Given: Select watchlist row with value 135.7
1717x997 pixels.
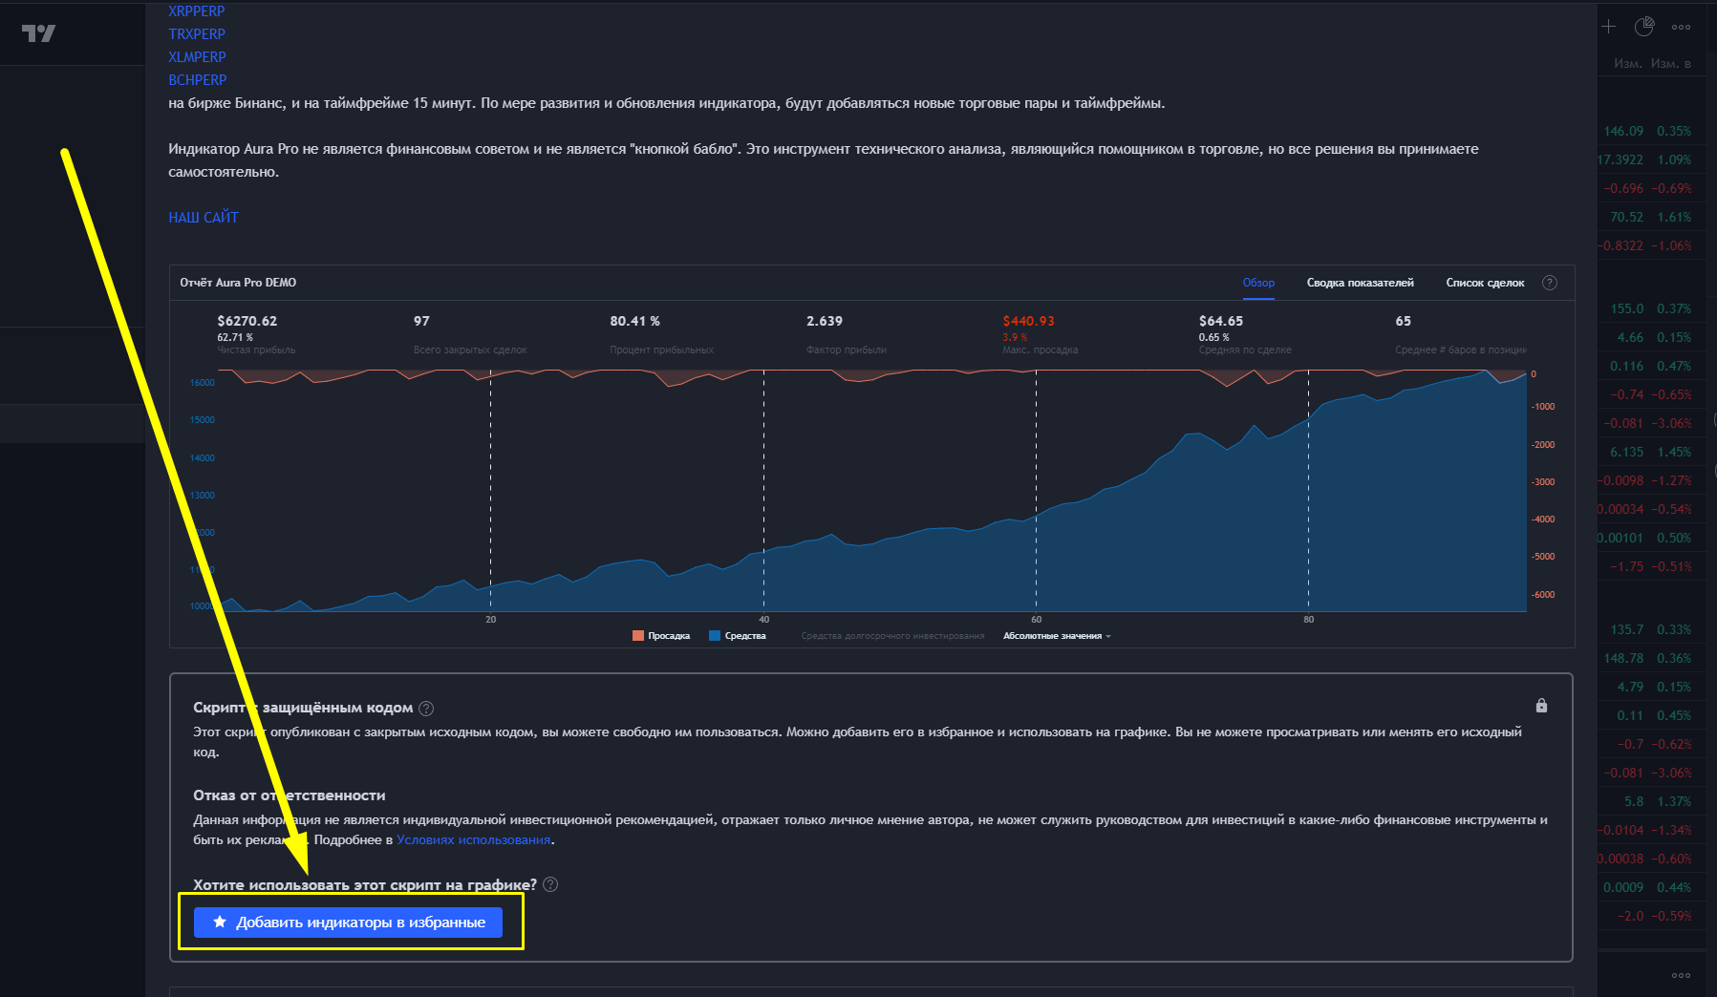Looking at the screenshot, I should tap(1651, 629).
